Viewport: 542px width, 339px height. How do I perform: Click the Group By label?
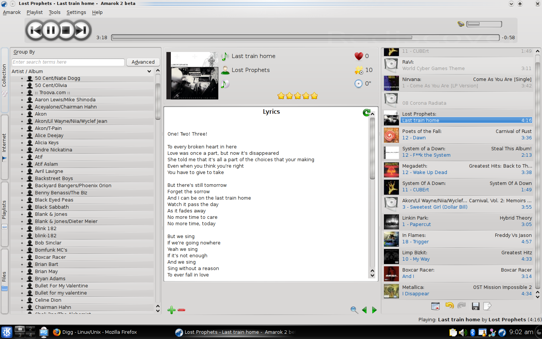24,52
